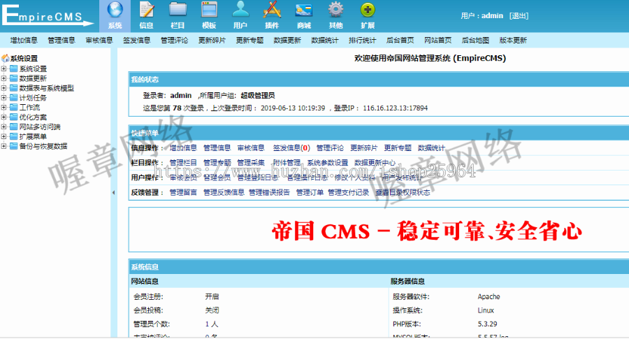Open 更新碎片 in the top submenu
This screenshot has width=629, height=339.
(212, 40)
